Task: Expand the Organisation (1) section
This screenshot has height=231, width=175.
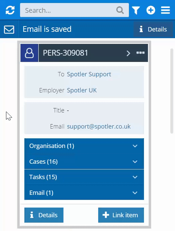Action: (84, 146)
